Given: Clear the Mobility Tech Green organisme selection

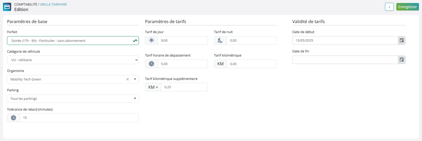Looking at the screenshot, I should [127, 79].
